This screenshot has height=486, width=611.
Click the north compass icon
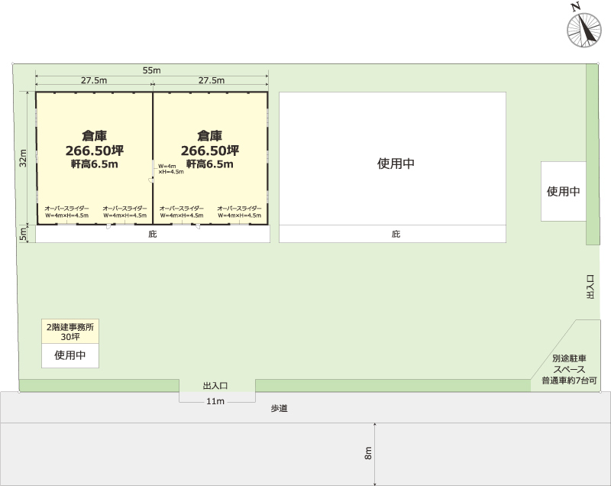click(x=584, y=27)
